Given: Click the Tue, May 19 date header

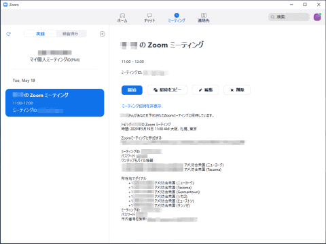Looking at the screenshot, I should click(x=24, y=81).
